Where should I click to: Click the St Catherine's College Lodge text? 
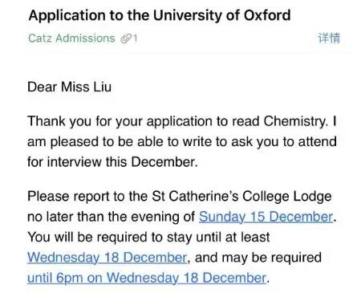pyautogui.click(x=241, y=197)
